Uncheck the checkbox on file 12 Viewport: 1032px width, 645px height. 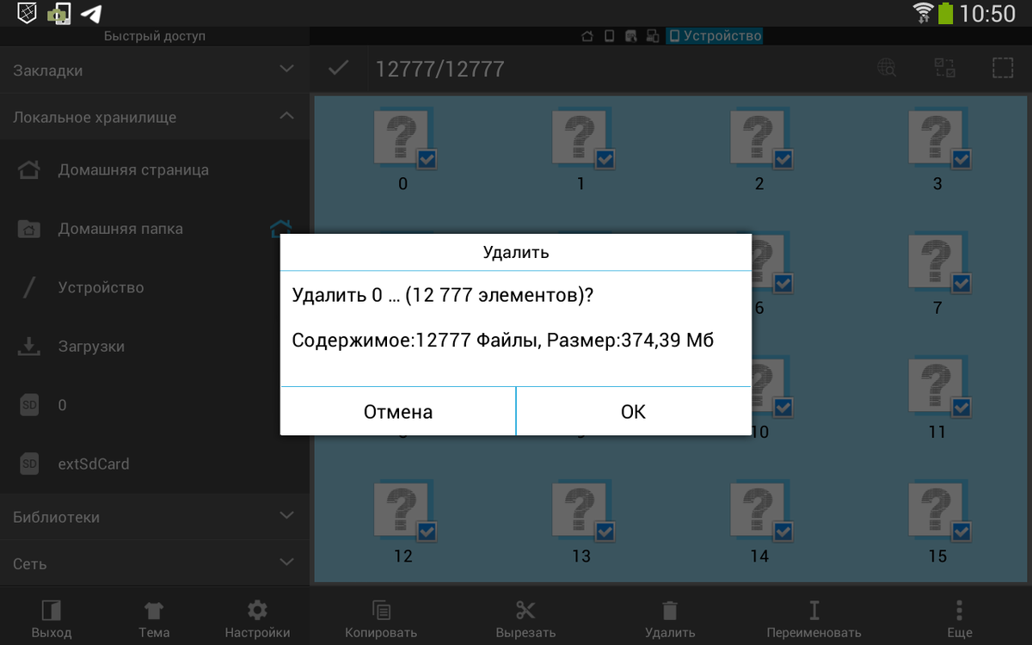pyautogui.click(x=427, y=531)
